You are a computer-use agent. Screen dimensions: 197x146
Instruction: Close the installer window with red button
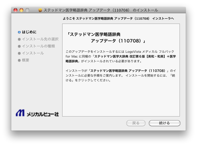tap(15, 10)
